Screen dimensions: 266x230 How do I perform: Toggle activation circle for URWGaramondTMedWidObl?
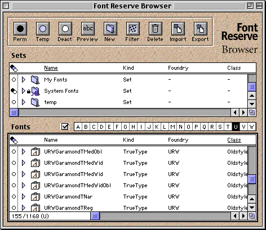pyautogui.click(x=14, y=186)
